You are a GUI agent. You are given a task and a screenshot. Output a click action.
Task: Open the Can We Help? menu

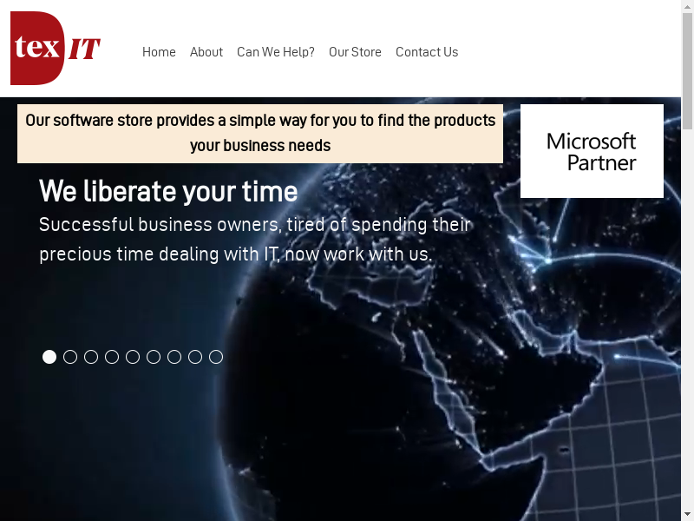point(276,52)
